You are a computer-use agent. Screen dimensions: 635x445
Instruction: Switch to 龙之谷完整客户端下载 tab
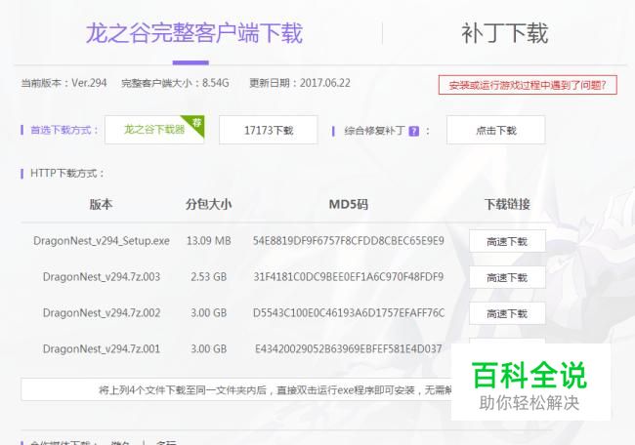[194, 33]
